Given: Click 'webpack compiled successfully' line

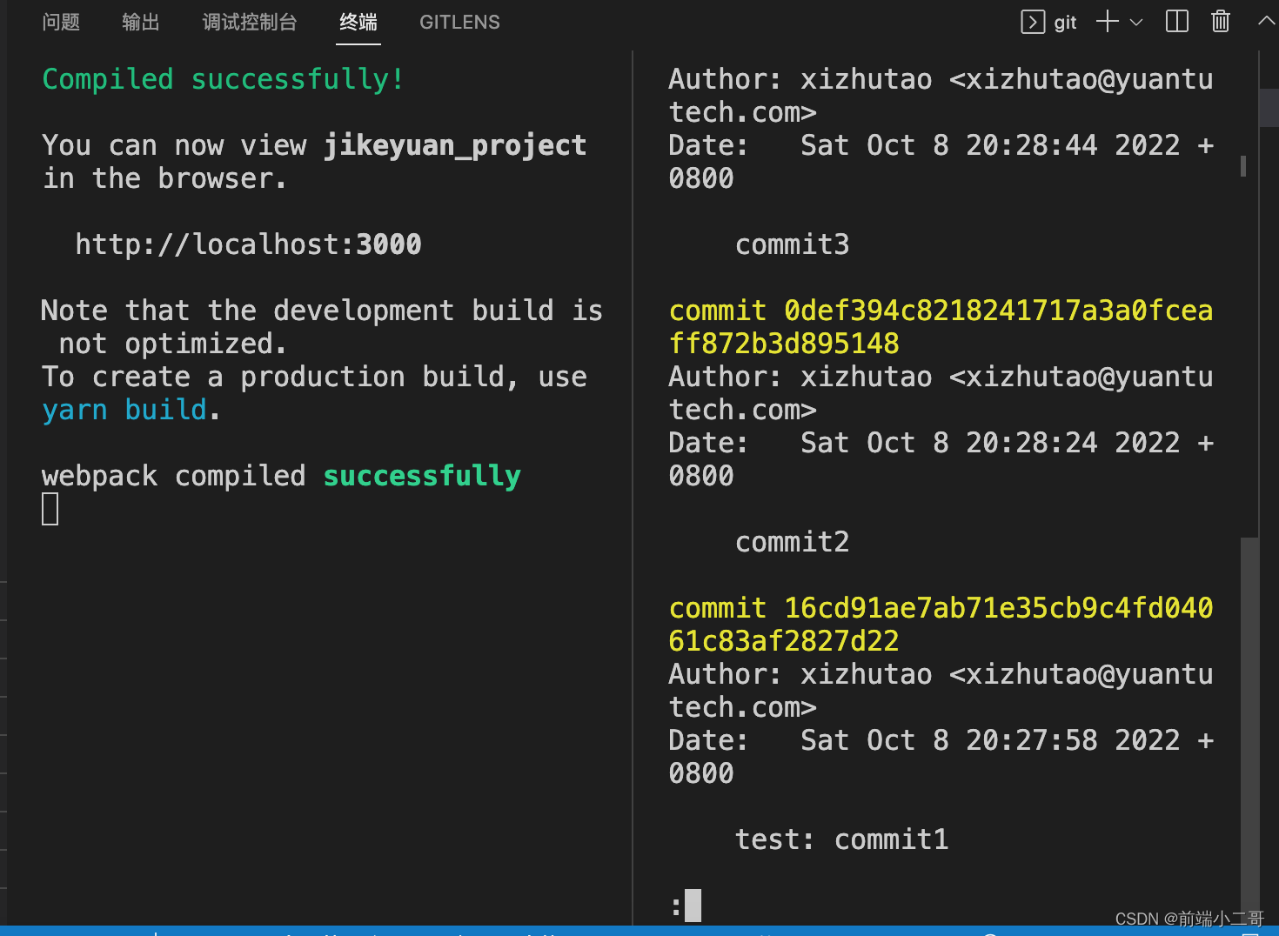Looking at the screenshot, I should point(281,476).
